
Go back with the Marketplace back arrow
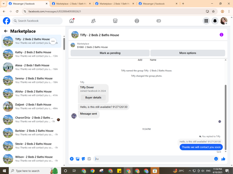click(6, 31)
